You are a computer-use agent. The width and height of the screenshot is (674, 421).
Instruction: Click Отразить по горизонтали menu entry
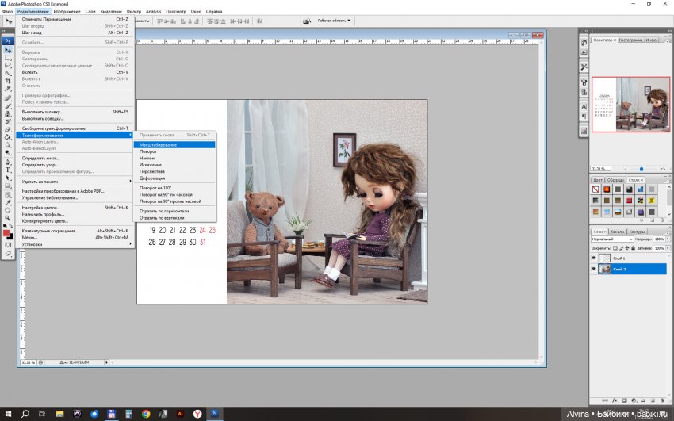point(163,212)
